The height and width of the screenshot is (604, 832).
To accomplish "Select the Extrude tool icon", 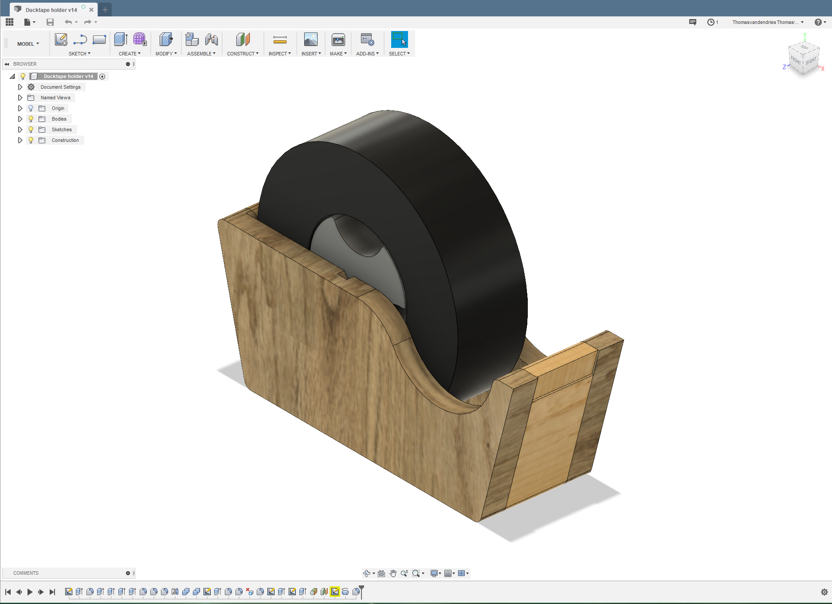I will 121,39.
